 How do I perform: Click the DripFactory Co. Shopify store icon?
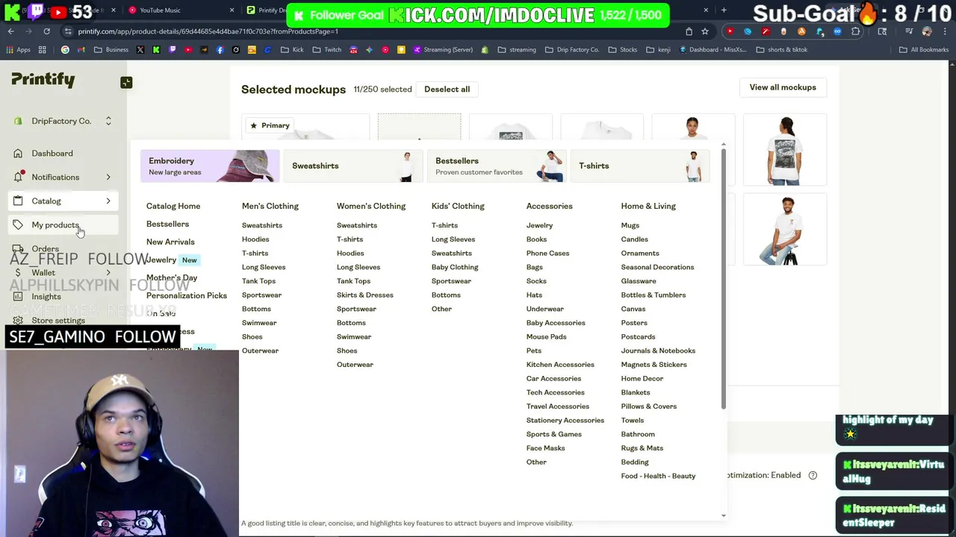click(18, 121)
